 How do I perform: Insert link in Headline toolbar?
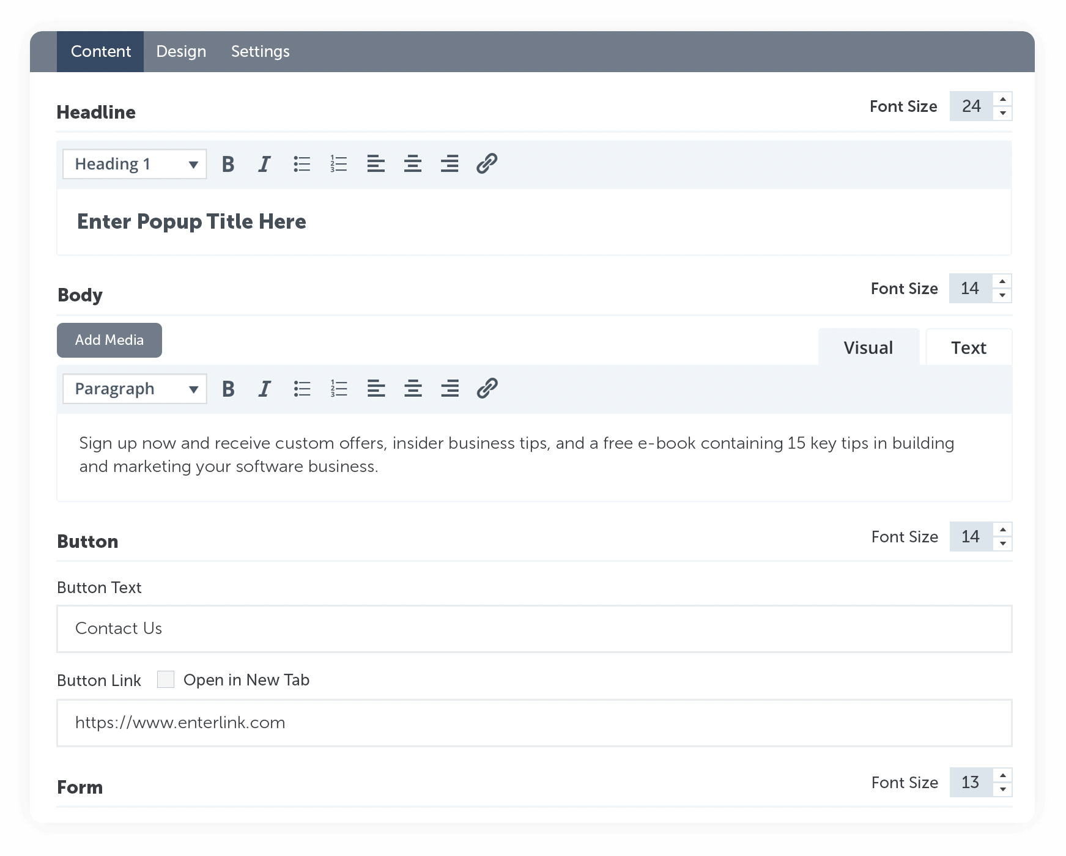[x=487, y=164]
